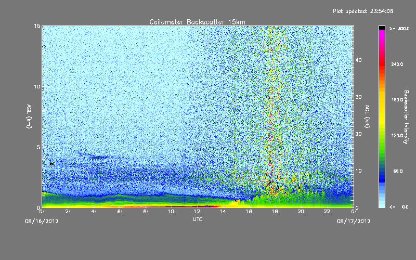The image size is (416, 260).
Task: Click the "0:" tick above 08/17/2012
Action: point(354,212)
